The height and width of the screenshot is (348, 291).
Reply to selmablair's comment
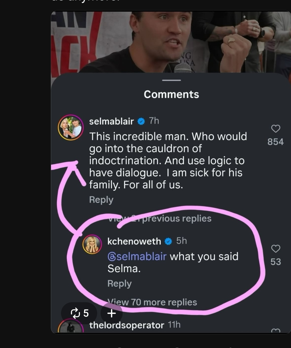[101, 200]
